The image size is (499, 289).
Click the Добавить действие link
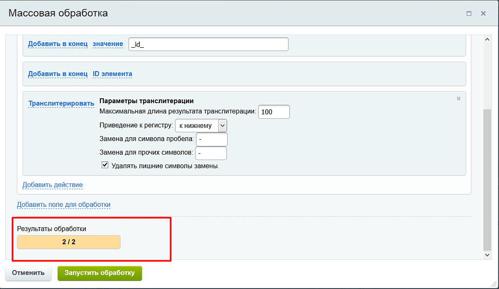(52, 185)
